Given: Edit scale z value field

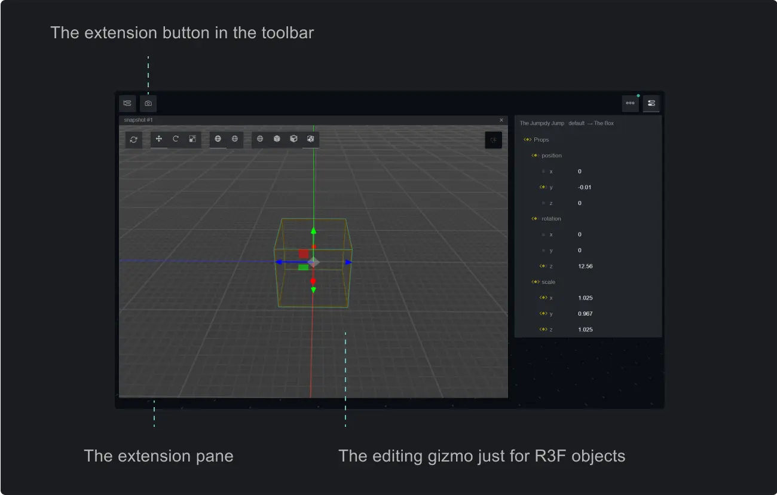Looking at the screenshot, I should (x=586, y=329).
